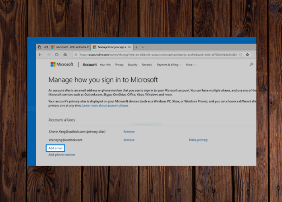Go back with the back arrow
The height and width of the screenshot is (202, 282).
click(x=40, y=55)
